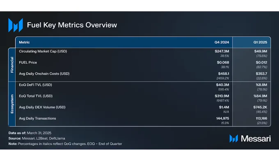
Task: Click the 'Metric' column header
Action: click(x=24, y=42)
